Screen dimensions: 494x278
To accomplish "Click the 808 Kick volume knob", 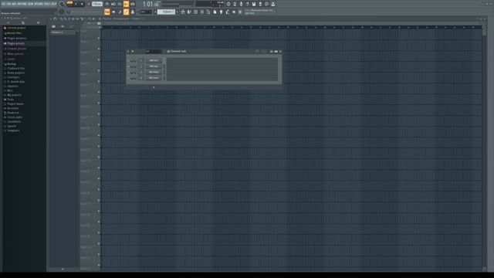I will click(x=135, y=60).
